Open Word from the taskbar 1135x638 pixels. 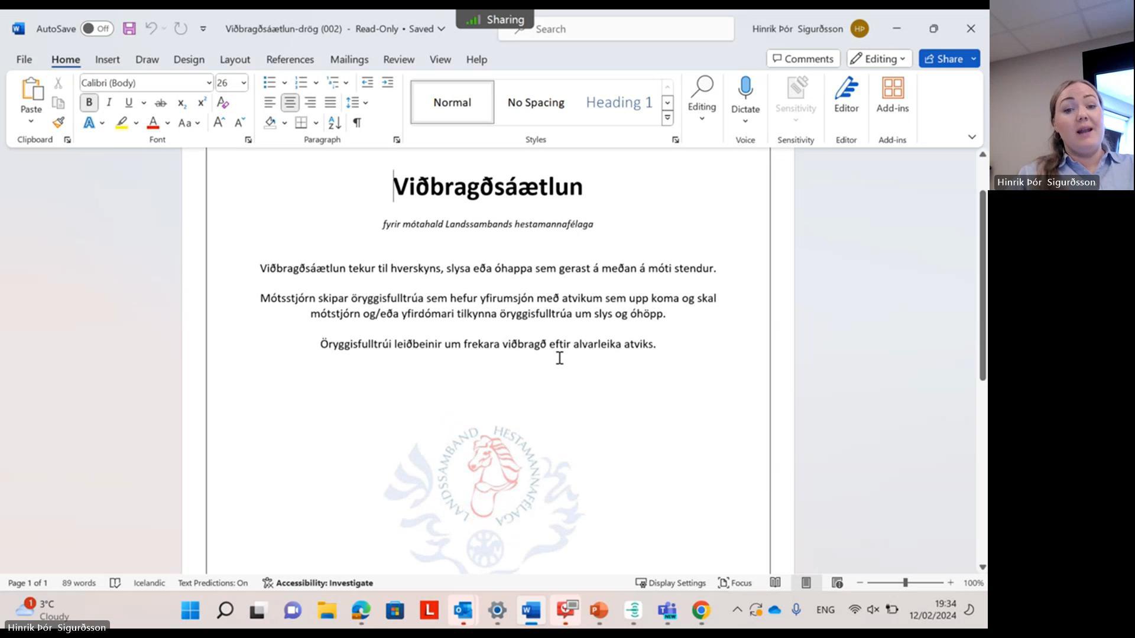coord(531,610)
